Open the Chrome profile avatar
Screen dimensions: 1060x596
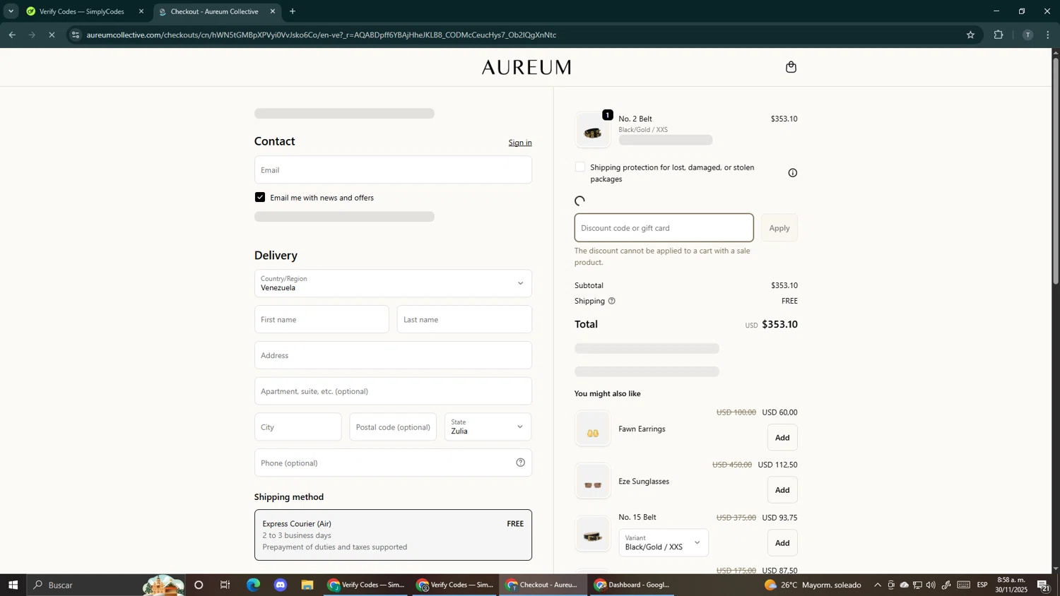pos(1027,35)
